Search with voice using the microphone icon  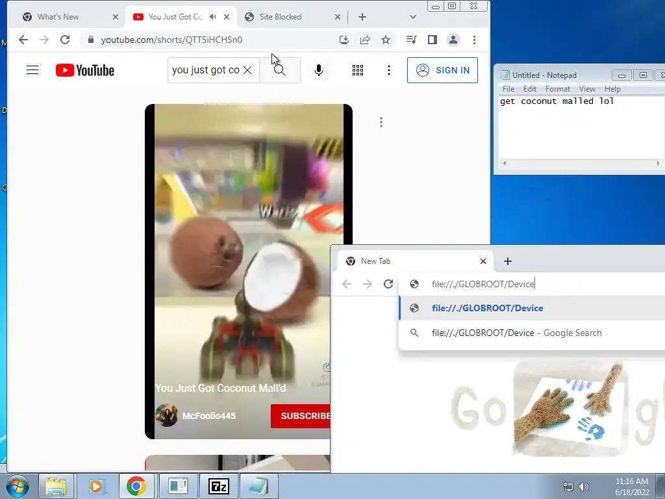[x=319, y=70]
